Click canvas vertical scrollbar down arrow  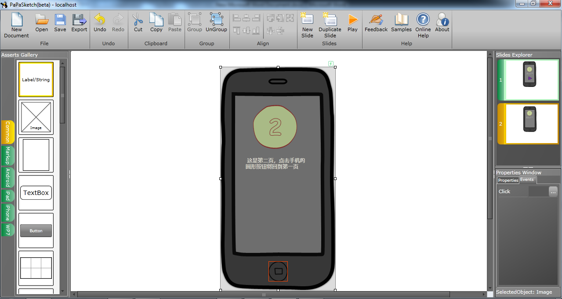[x=490, y=288]
